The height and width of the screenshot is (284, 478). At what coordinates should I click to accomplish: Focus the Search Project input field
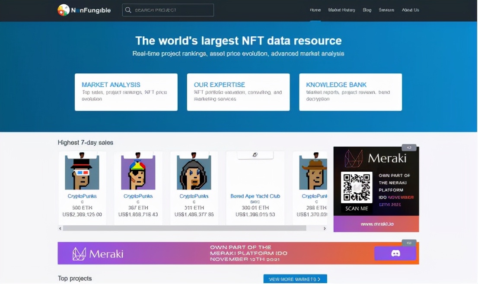(x=173, y=10)
